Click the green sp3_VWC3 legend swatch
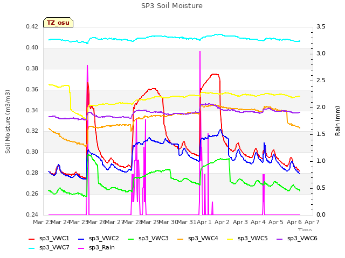Screen dimensions: 345x258 (130, 239)
